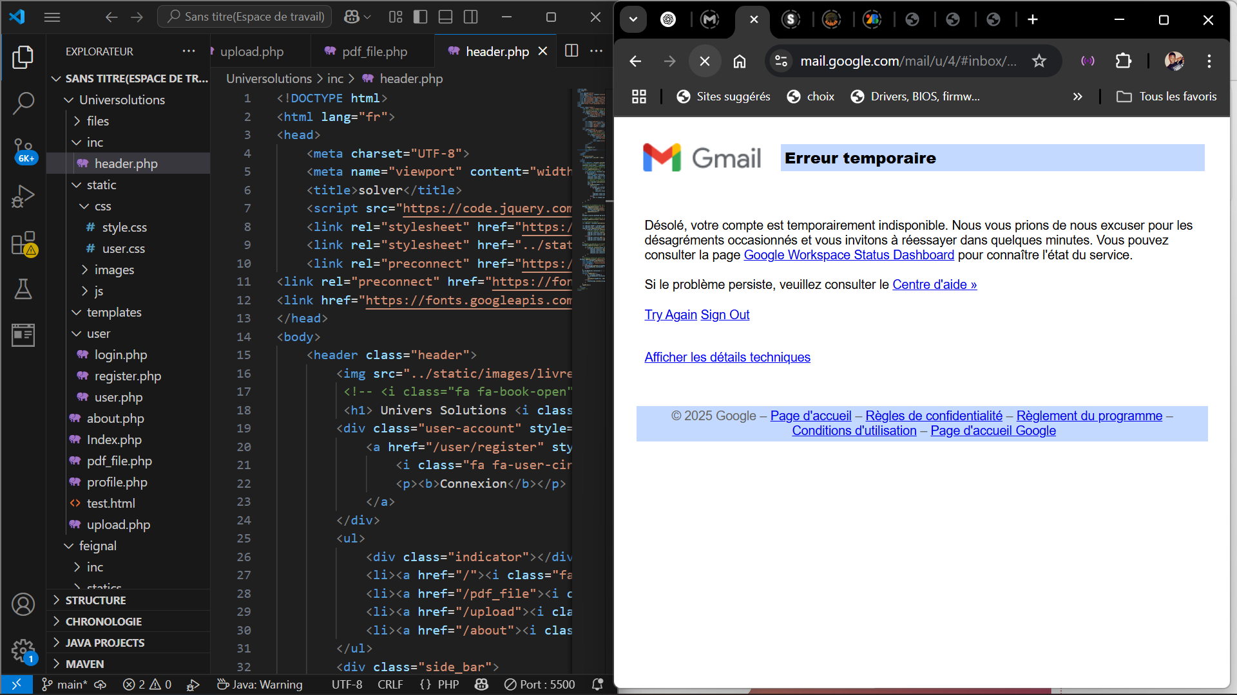Click the split editor right icon
1237x695 pixels.
[571, 51]
